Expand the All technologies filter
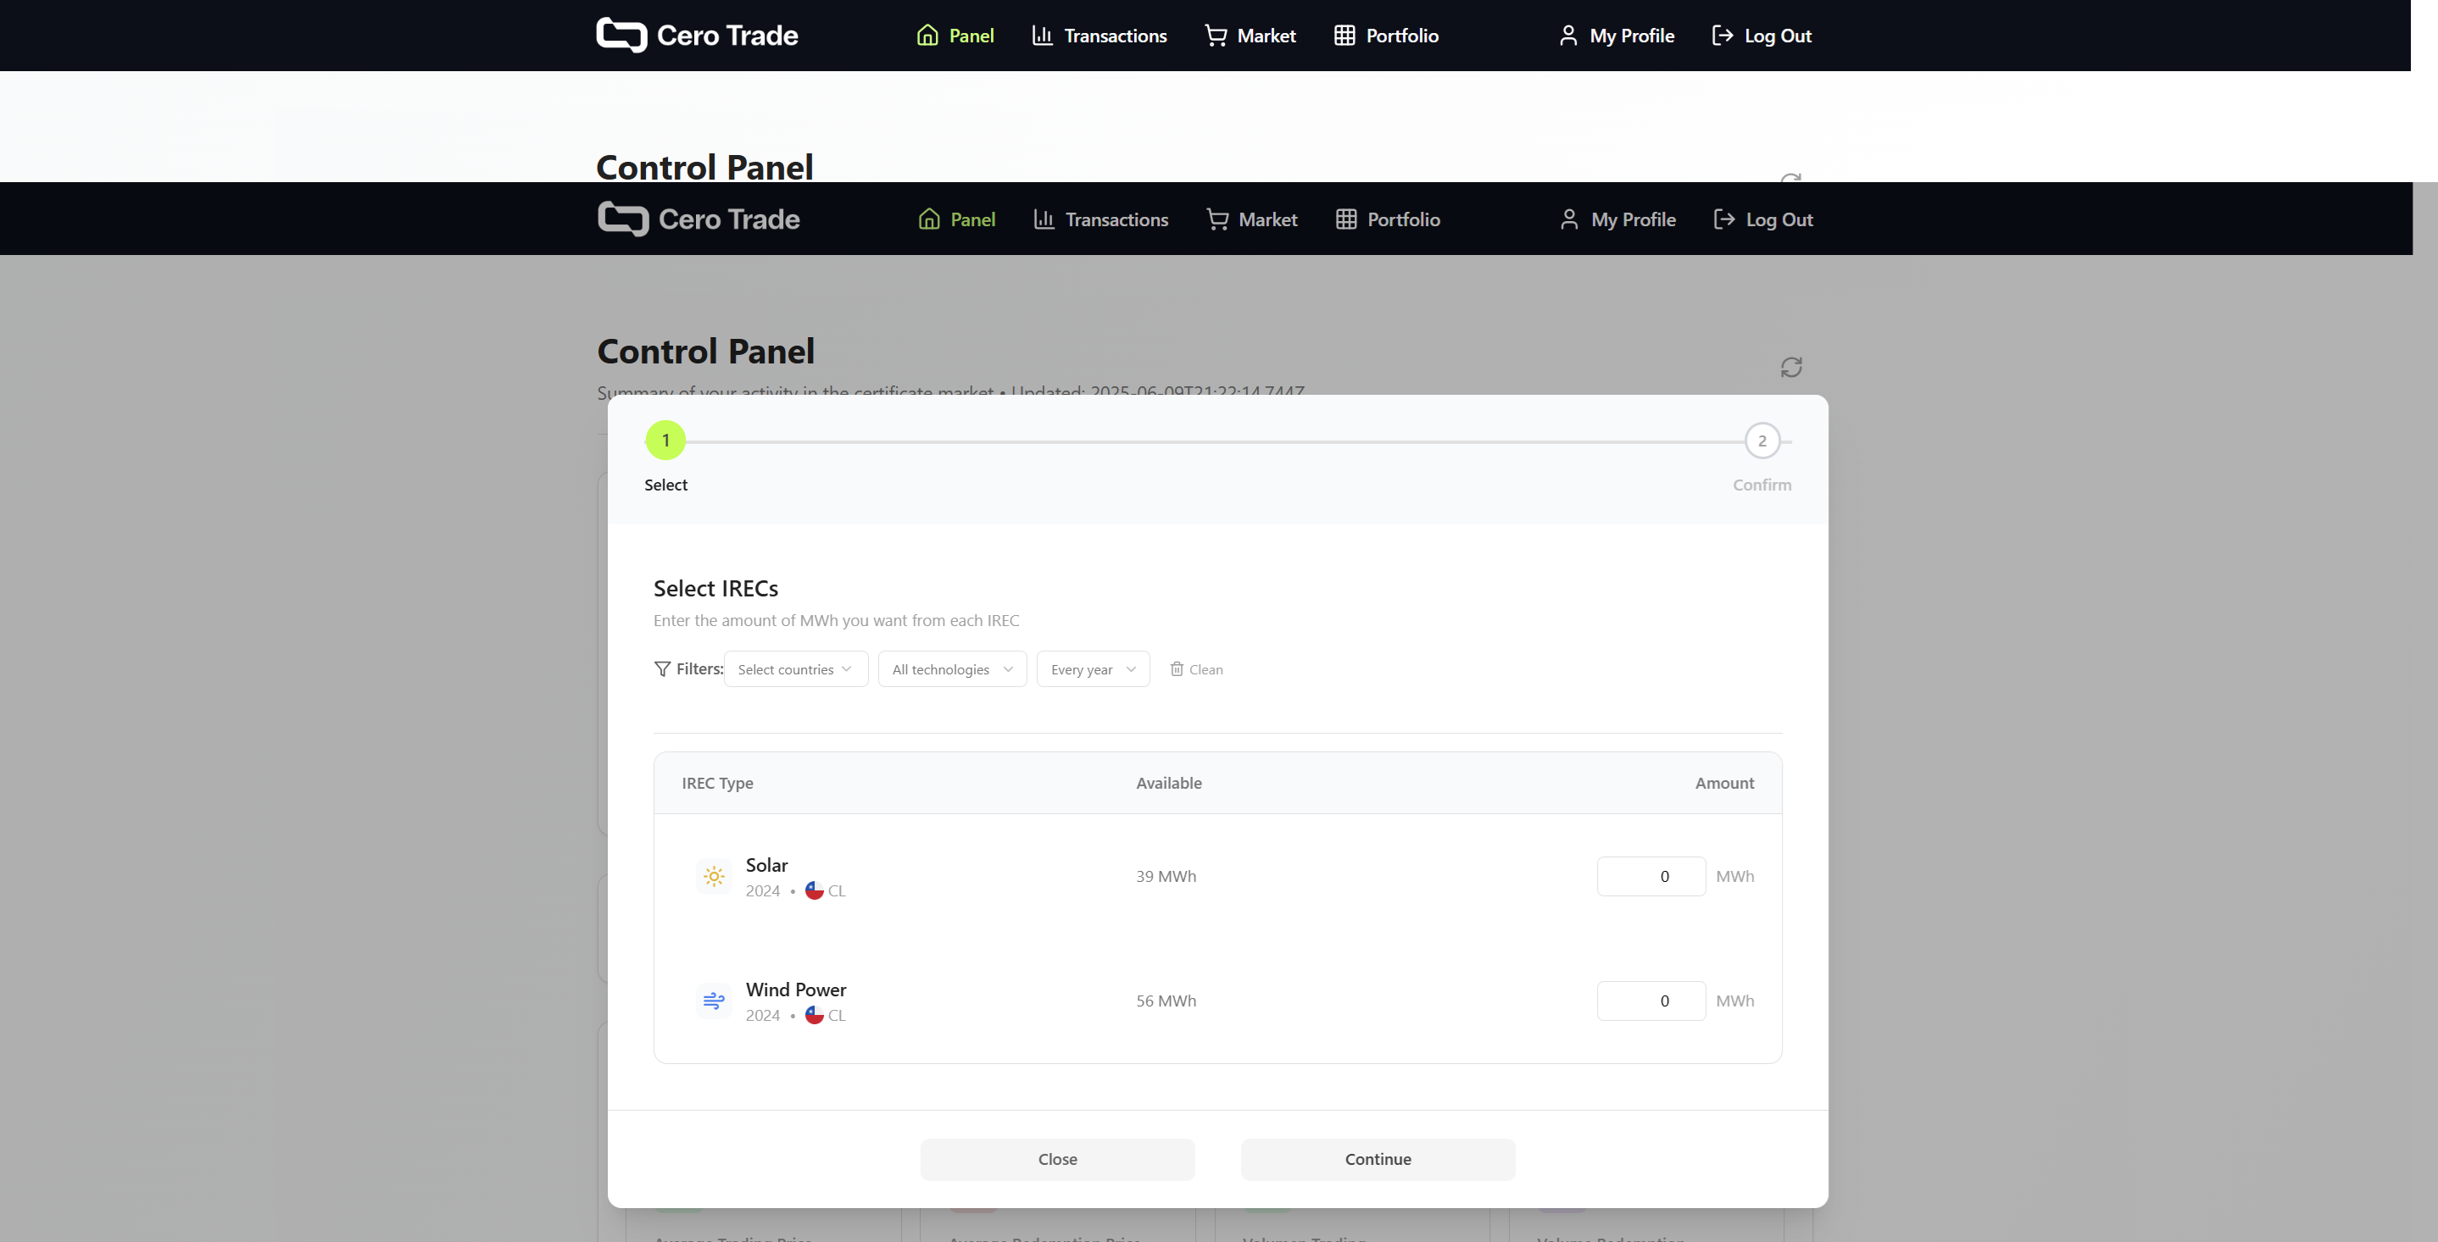Image resolution: width=2438 pixels, height=1242 pixels. pos(951,668)
